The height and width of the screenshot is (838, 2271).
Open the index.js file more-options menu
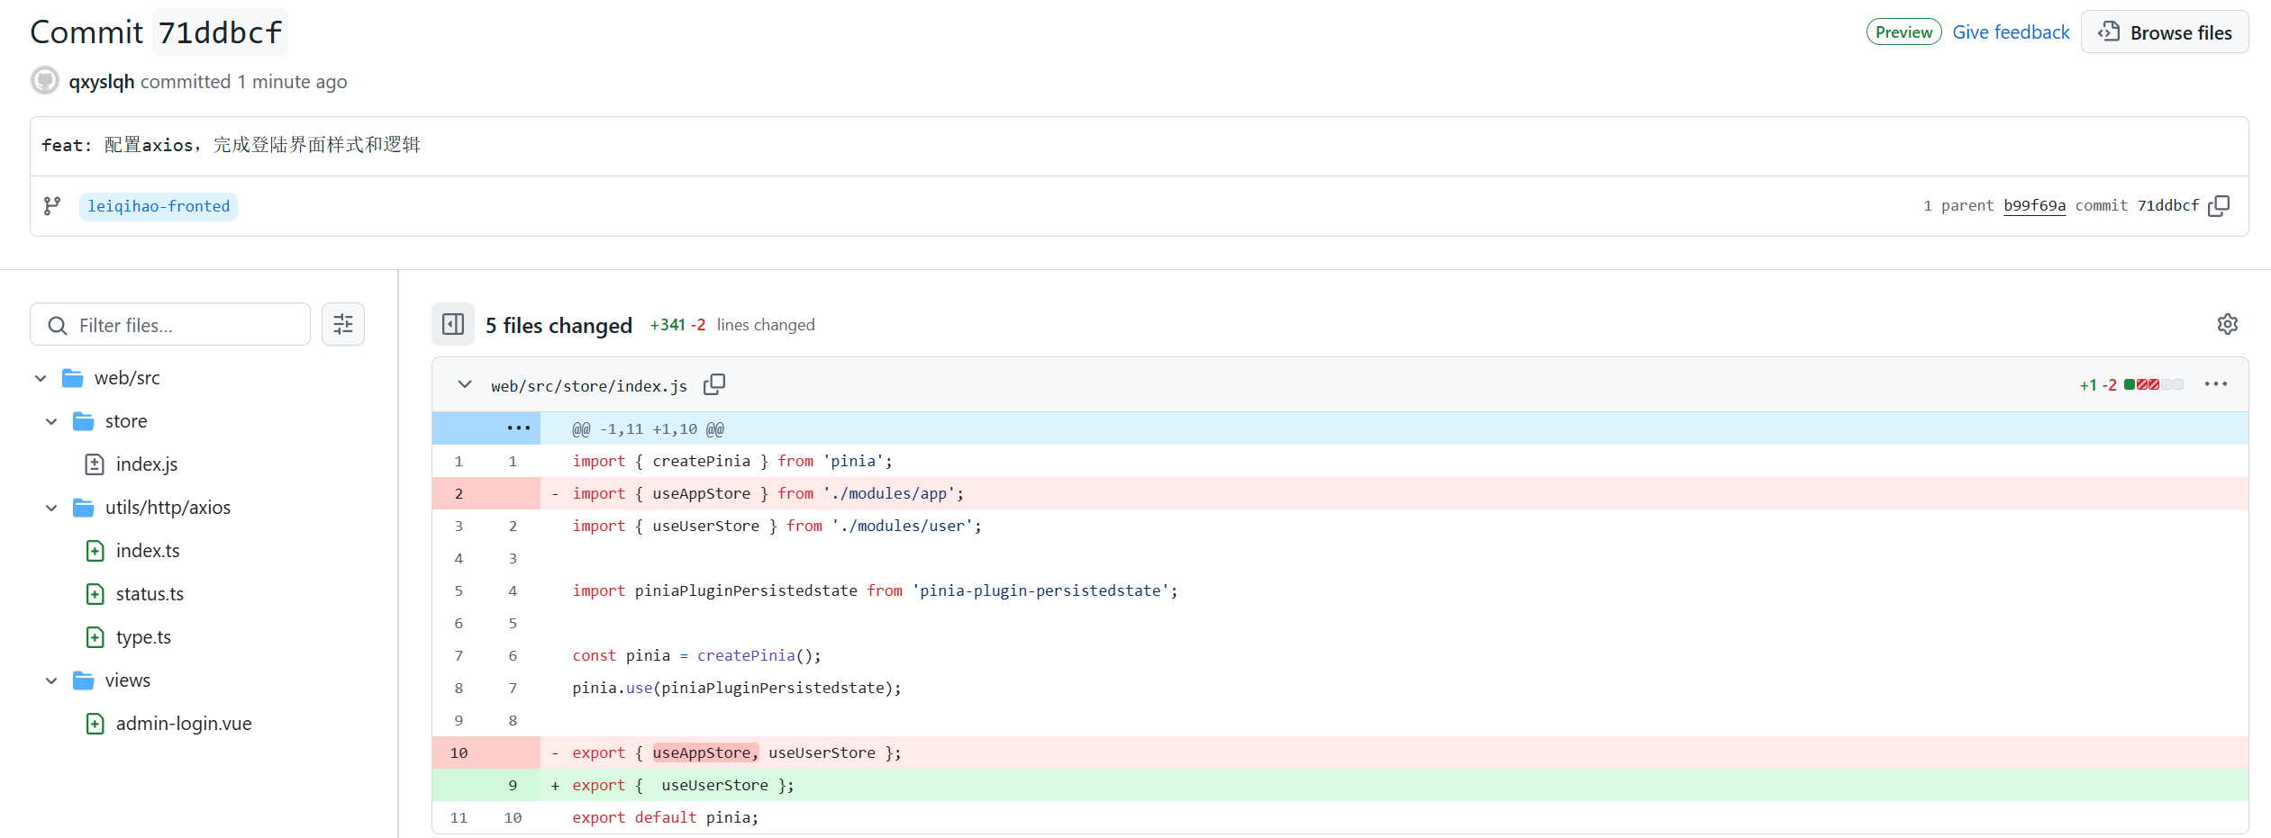coord(2215,384)
